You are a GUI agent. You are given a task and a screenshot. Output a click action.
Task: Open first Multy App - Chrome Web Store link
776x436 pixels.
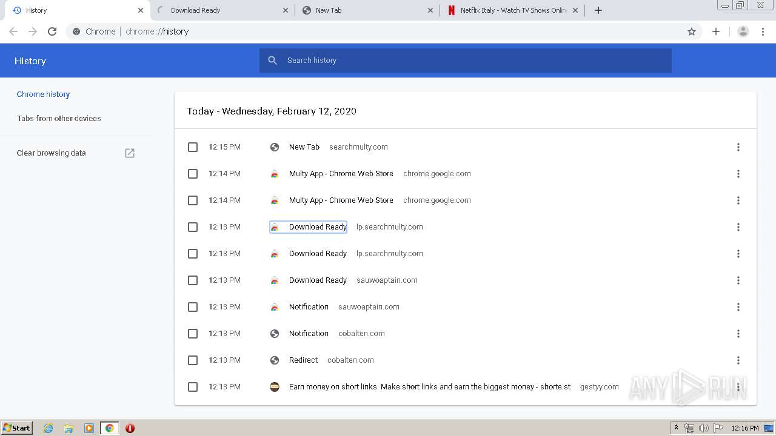341,174
